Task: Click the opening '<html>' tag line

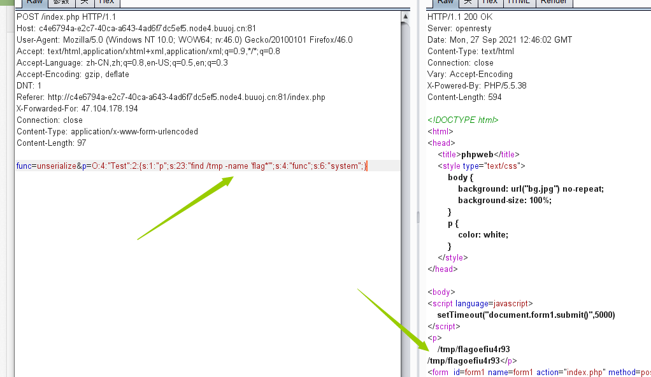Action: click(x=441, y=132)
